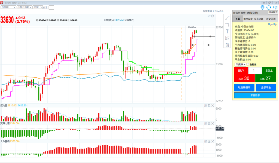Open the 市價單 order type dropdown
This screenshot has width=279, height=163.
240,64
